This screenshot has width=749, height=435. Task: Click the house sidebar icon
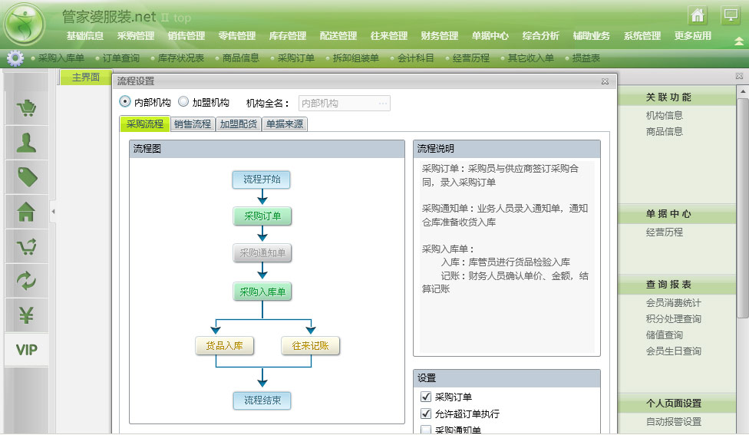[x=27, y=212]
